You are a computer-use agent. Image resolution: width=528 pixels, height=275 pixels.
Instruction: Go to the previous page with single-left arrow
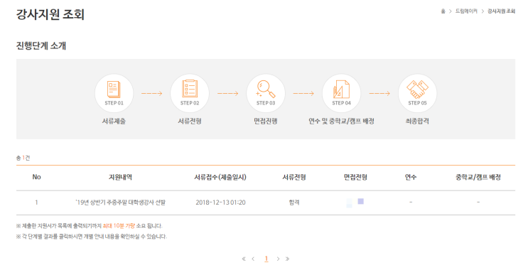click(x=253, y=259)
